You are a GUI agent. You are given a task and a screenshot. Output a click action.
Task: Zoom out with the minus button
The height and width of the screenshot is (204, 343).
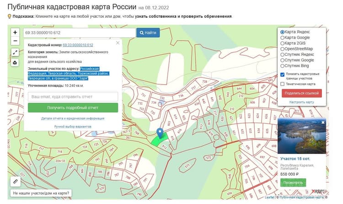(15, 41)
